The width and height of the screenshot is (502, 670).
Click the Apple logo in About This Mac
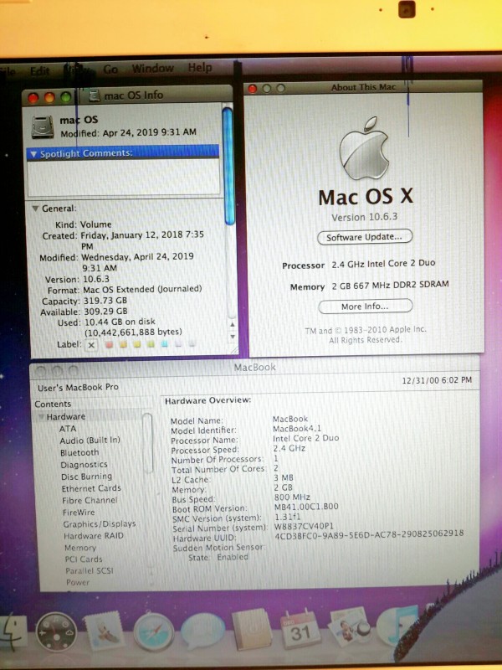click(364, 149)
